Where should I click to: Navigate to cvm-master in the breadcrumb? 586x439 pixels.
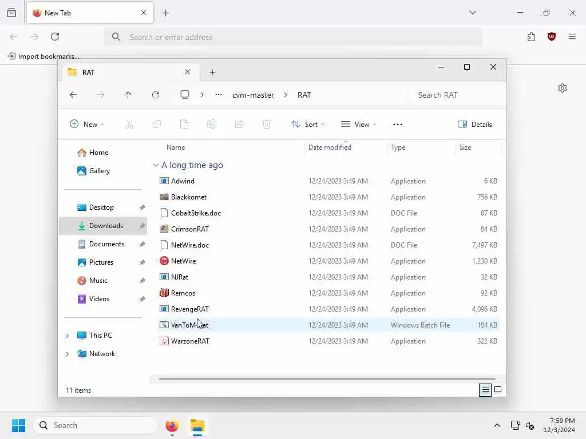[x=253, y=95]
